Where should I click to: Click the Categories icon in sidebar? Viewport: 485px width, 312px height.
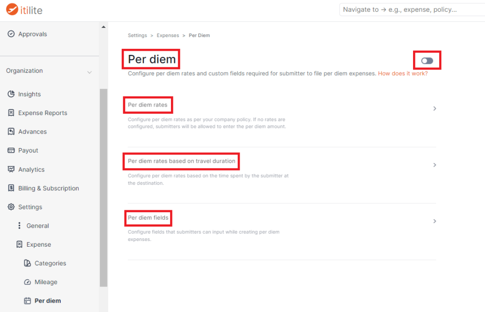[27, 263]
